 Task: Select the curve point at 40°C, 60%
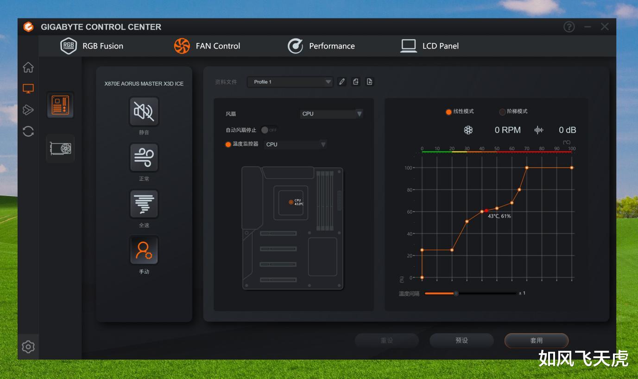click(482, 212)
